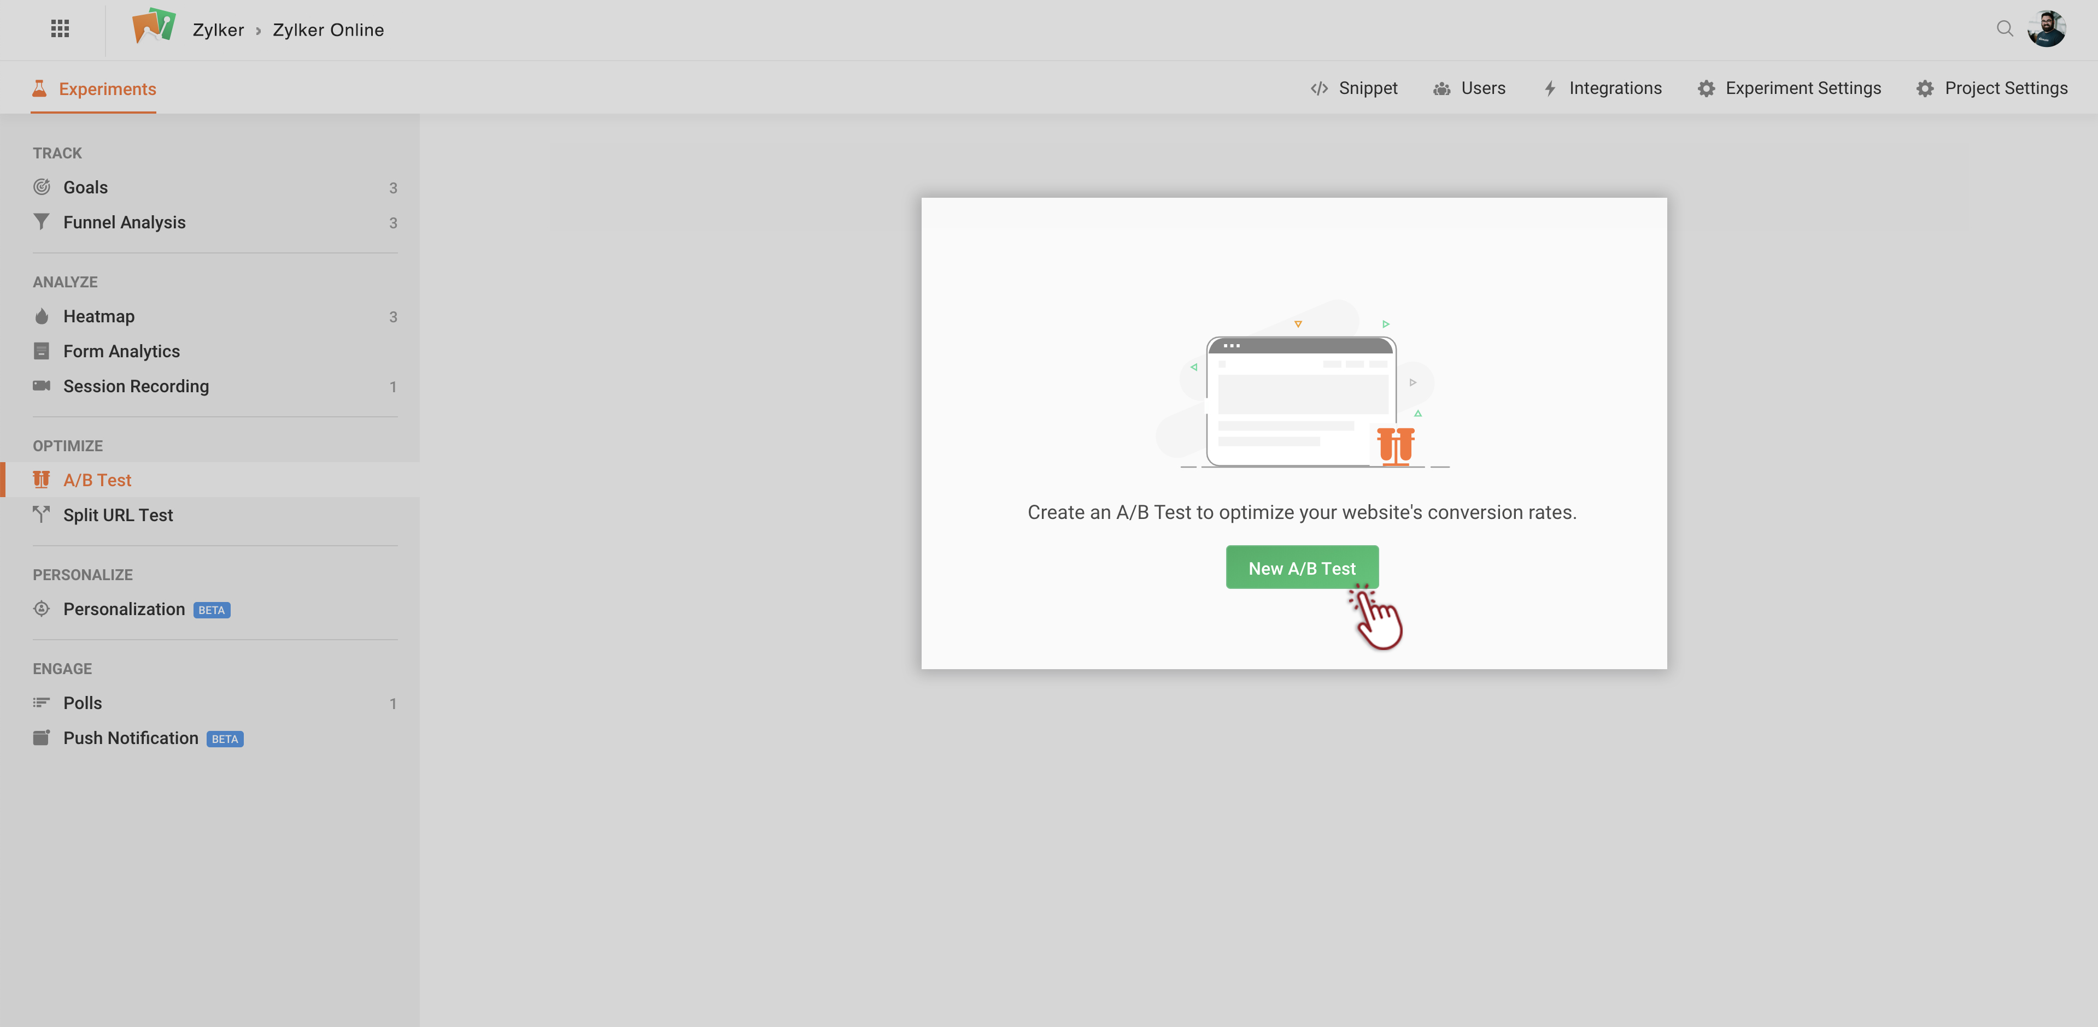Open the Snippet menu item
The width and height of the screenshot is (2098, 1027).
[1353, 88]
